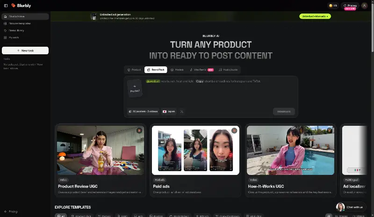Click the Video tag on Product Review card
Image resolution: width=374 pixels, height=217 pixels.
coord(63,180)
